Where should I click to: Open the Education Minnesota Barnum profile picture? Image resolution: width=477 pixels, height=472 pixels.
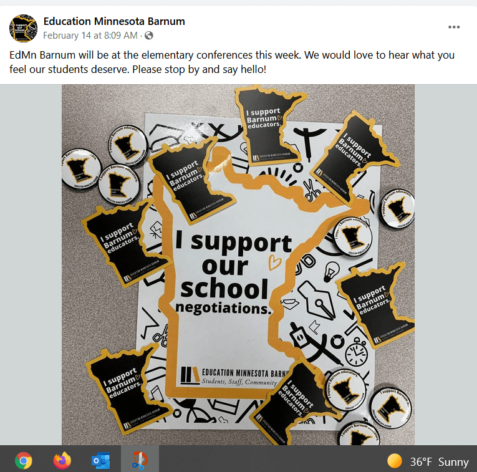(24, 28)
